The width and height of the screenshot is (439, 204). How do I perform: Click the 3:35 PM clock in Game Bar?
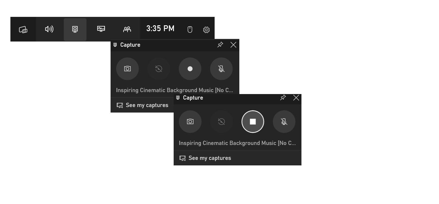coord(160,29)
